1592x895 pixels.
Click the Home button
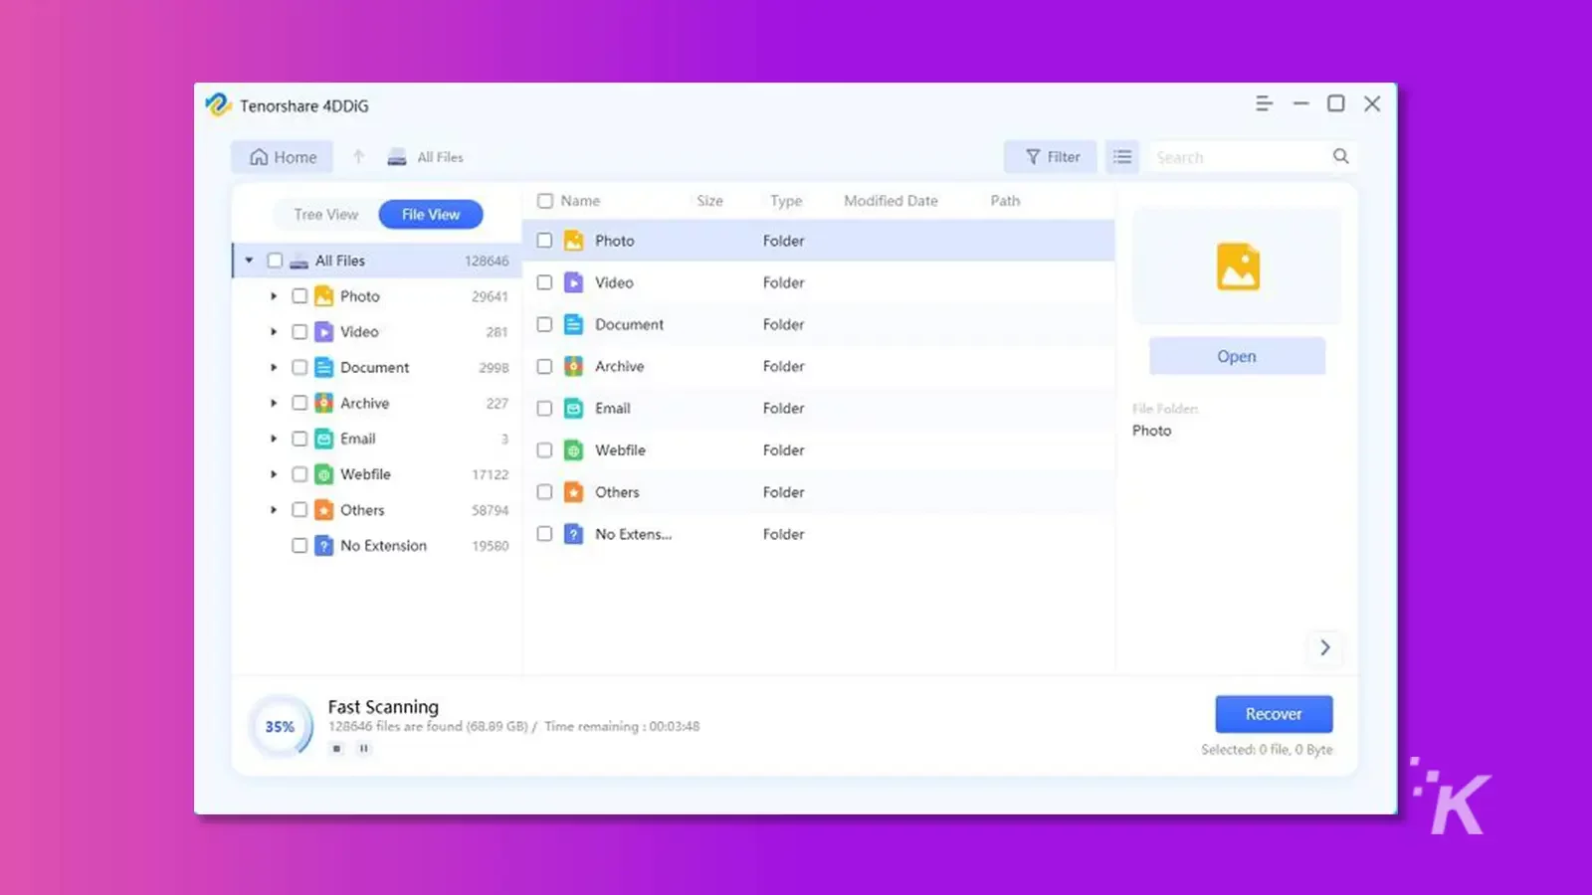tap(283, 157)
